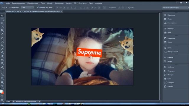Screen dimensions: 189x106
Task: Open the Слои menu in menu bar
Action: coord(43,3)
